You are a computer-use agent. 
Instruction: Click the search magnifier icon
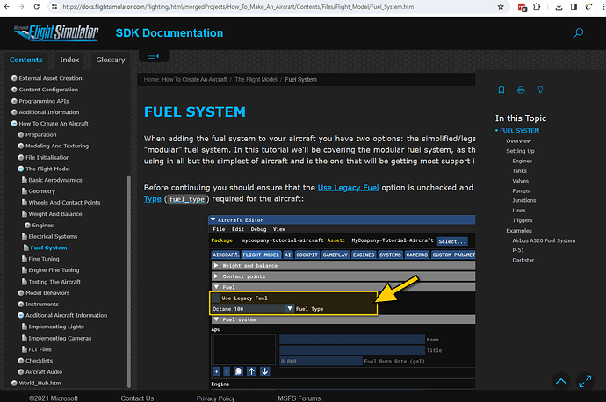(x=578, y=33)
